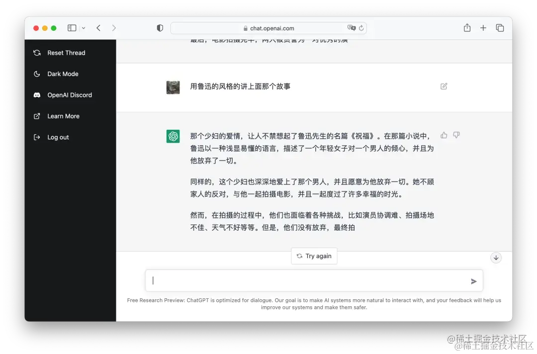The image size is (537, 354).
Task: Click the translate page icon in the address bar
Action: 352,28
